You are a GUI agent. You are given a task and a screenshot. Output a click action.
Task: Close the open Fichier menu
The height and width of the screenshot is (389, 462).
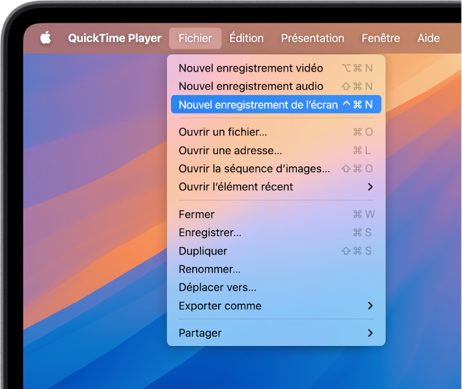pos(195,38)
